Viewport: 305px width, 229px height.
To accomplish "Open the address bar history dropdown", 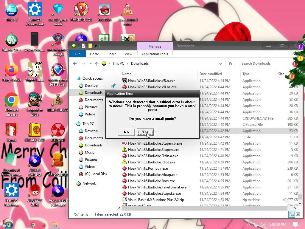I will [221, 64].
